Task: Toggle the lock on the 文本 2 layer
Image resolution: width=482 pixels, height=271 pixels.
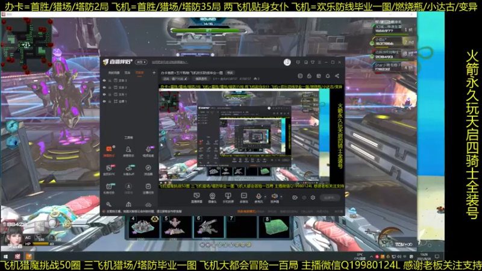Action: tap(110, 87)
